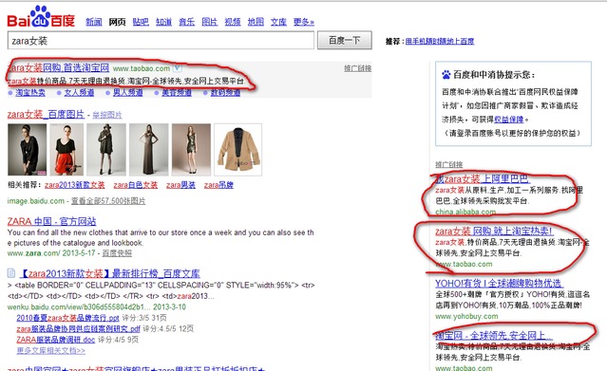Open the 音乐 music tab
This screenshot has height=371, width=607.
click(186, 22)
